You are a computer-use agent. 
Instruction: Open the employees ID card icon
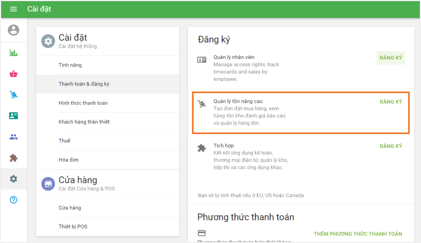[13, 116]
